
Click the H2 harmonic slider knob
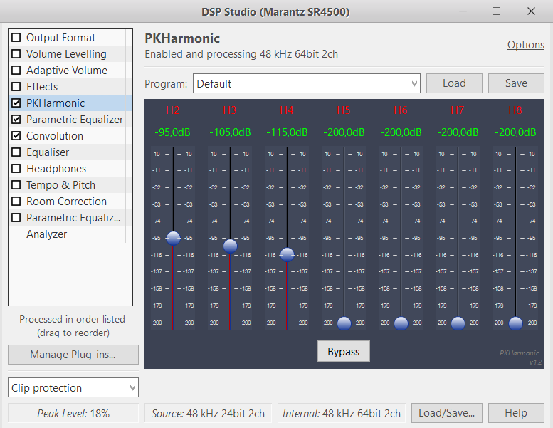click(173, 238)
